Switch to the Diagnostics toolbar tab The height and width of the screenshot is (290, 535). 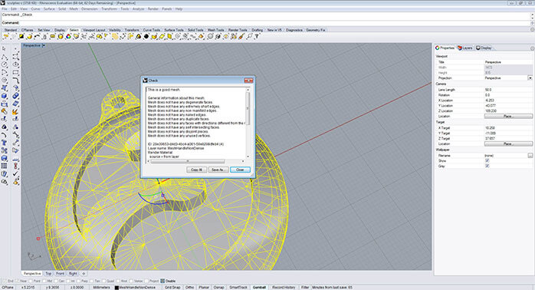click(294, 30)
